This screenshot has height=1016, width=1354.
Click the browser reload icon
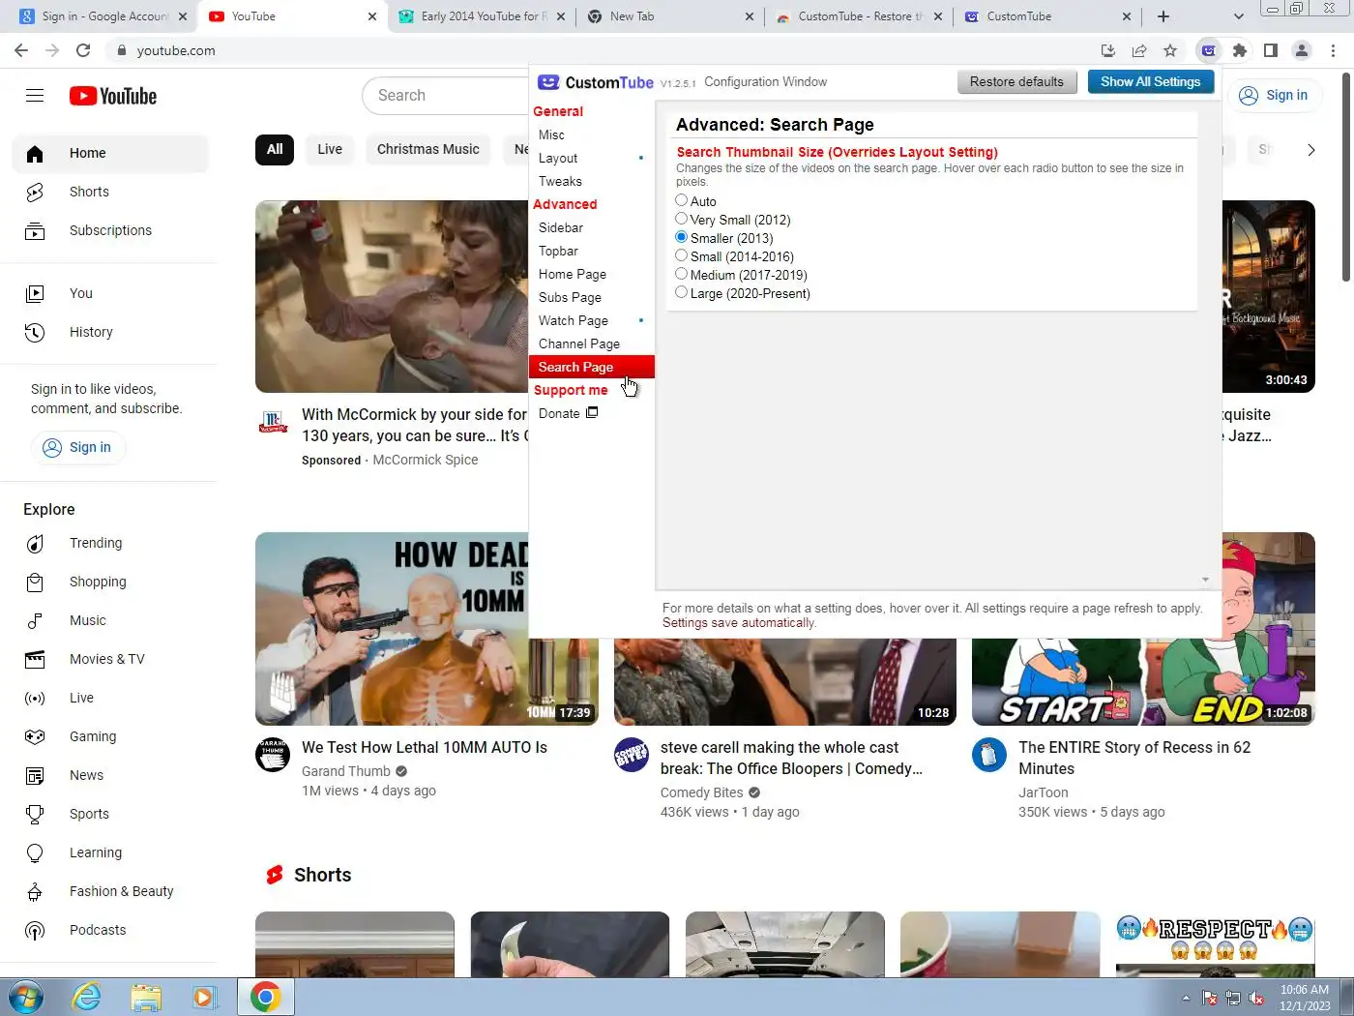point(83,50)
